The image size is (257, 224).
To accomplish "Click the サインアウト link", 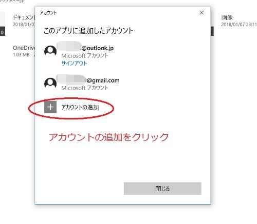I will click(74, 64).
